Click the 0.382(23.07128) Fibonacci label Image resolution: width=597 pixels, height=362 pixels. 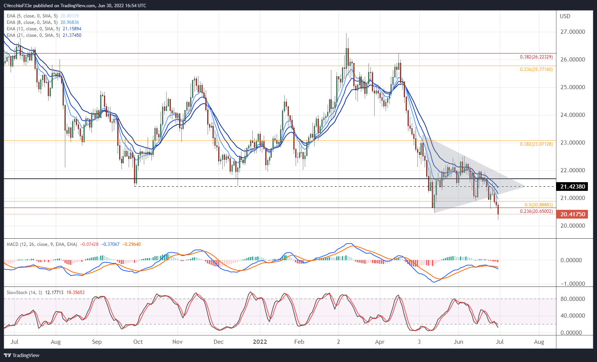click(x=536, y=144)
